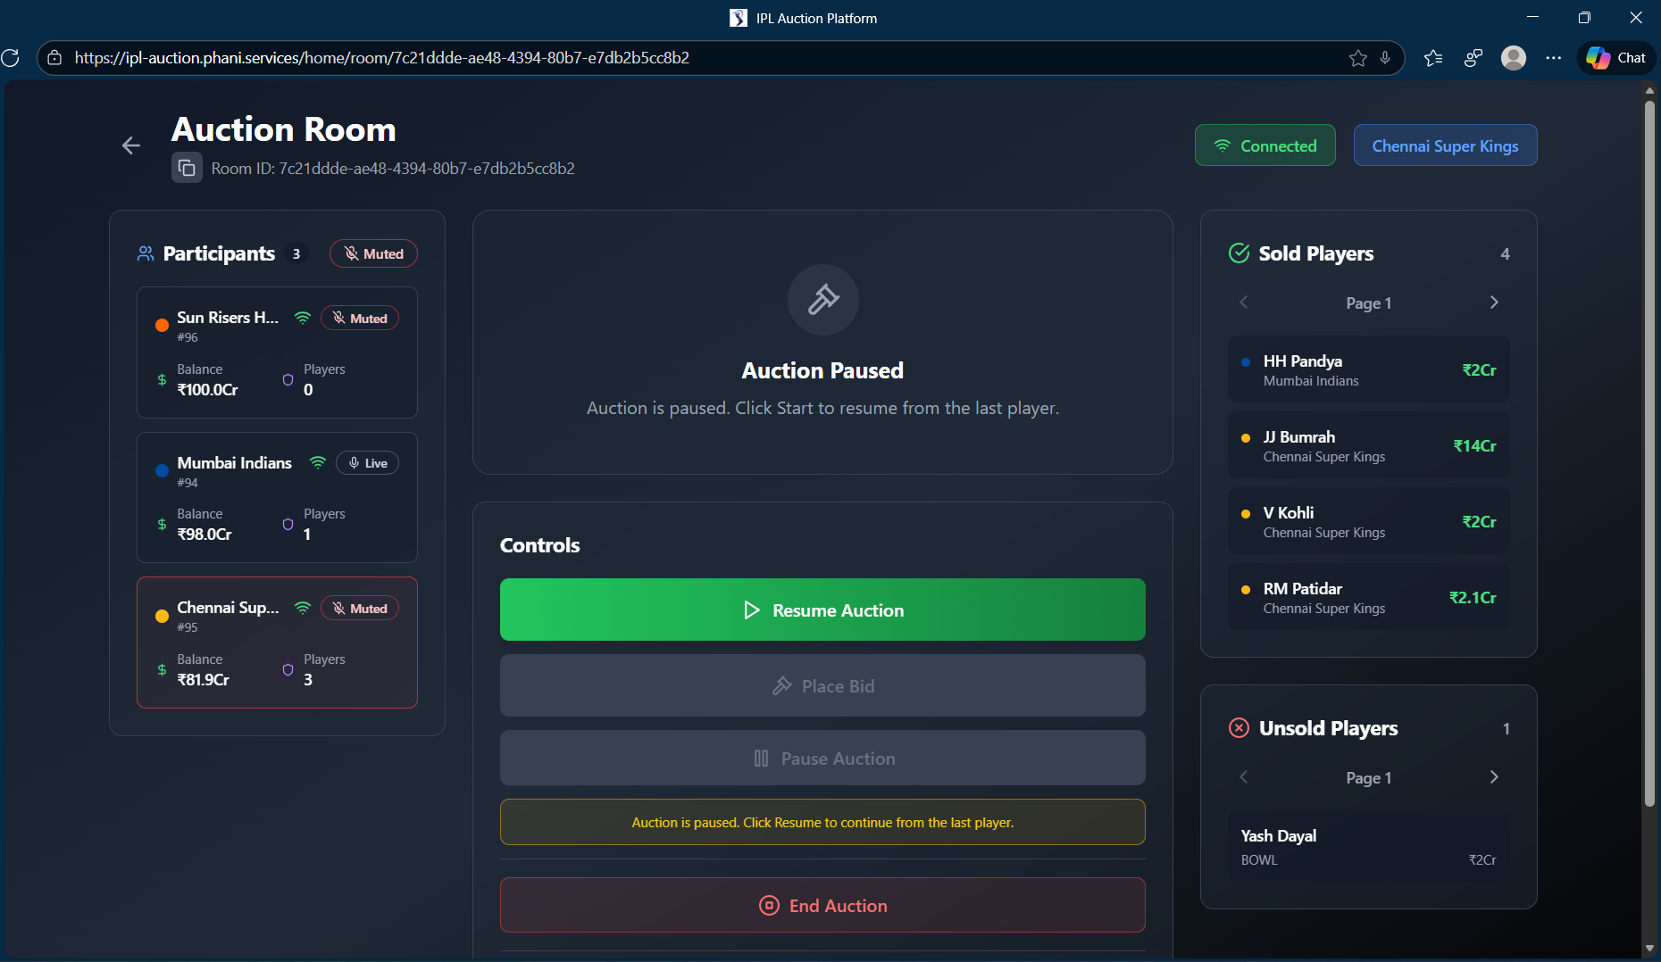The height and width of the screenshot is (962, 1661).
Task: Click the wifi signal icon beside Mumbai Indians
Action: tap(318, 462)
